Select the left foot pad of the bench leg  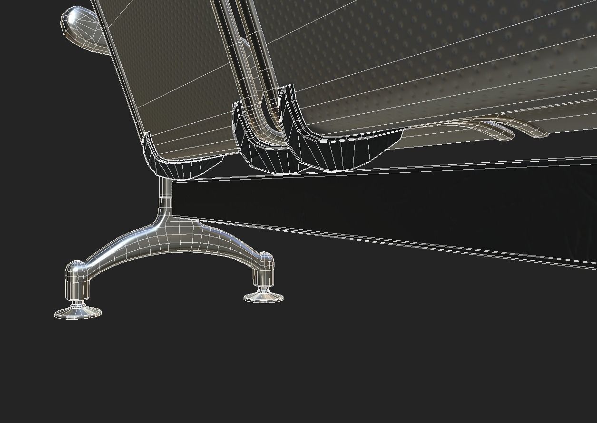click(78, 312)
